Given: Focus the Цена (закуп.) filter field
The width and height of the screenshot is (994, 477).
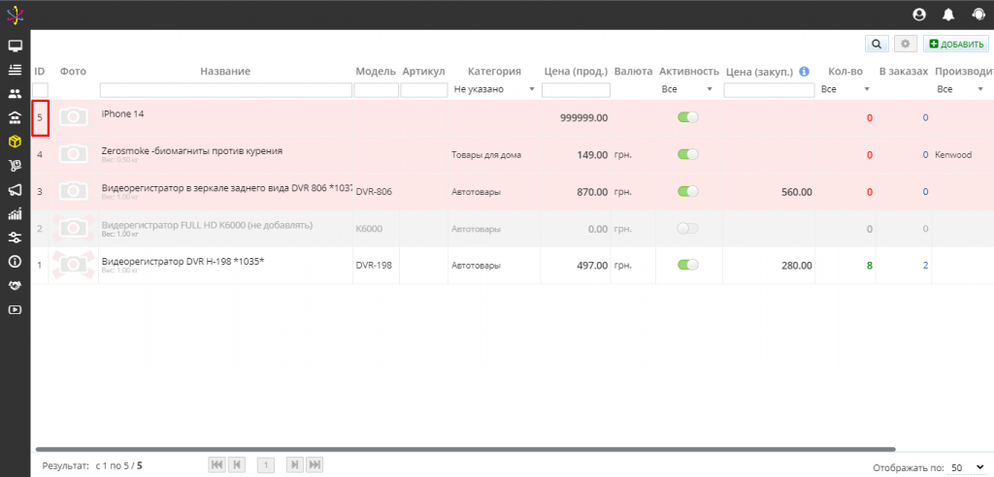Looking at the screenshot, I should point(769,90).
